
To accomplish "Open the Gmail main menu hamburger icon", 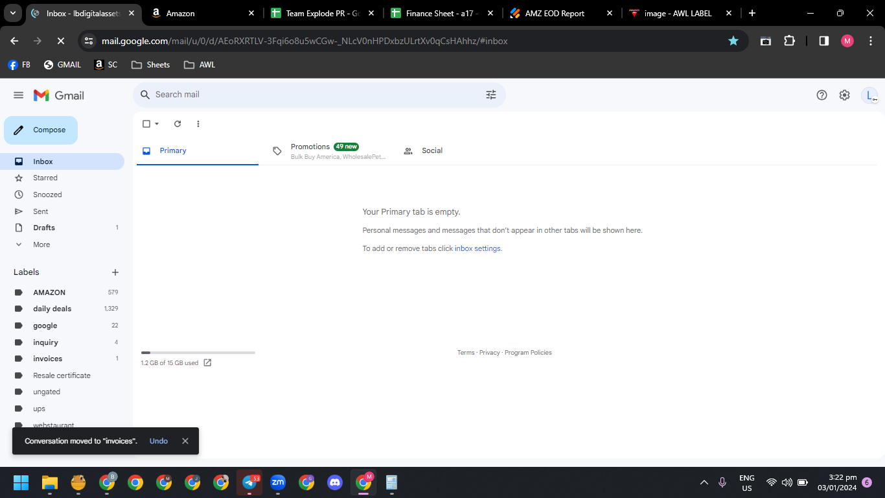I will [18, 95].
